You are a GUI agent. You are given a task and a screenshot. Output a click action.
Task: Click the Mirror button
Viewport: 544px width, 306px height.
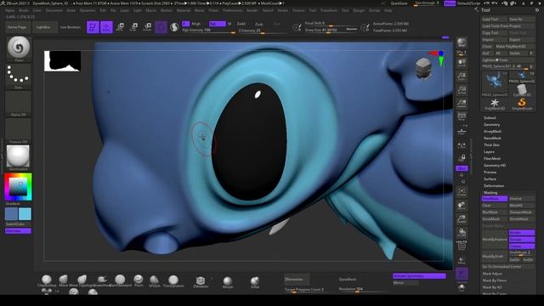tap(405, 283)
